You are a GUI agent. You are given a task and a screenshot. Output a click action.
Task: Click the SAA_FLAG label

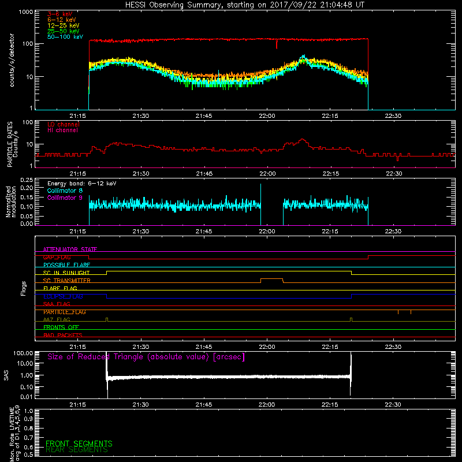click(57, 304)
